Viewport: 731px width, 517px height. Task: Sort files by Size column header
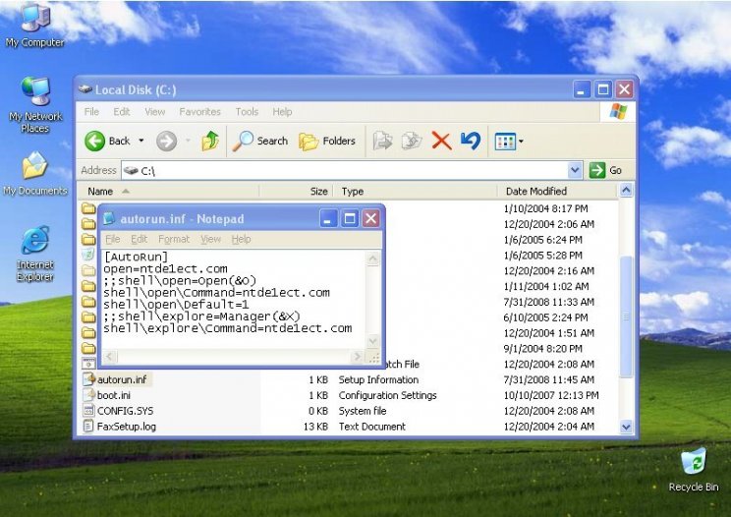tap(297, 191)
